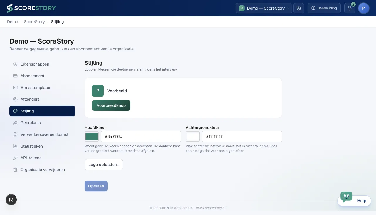This screenshot has width=376, height=215.
Task: Save styling with Opslaan button
Action: [96, 186]
